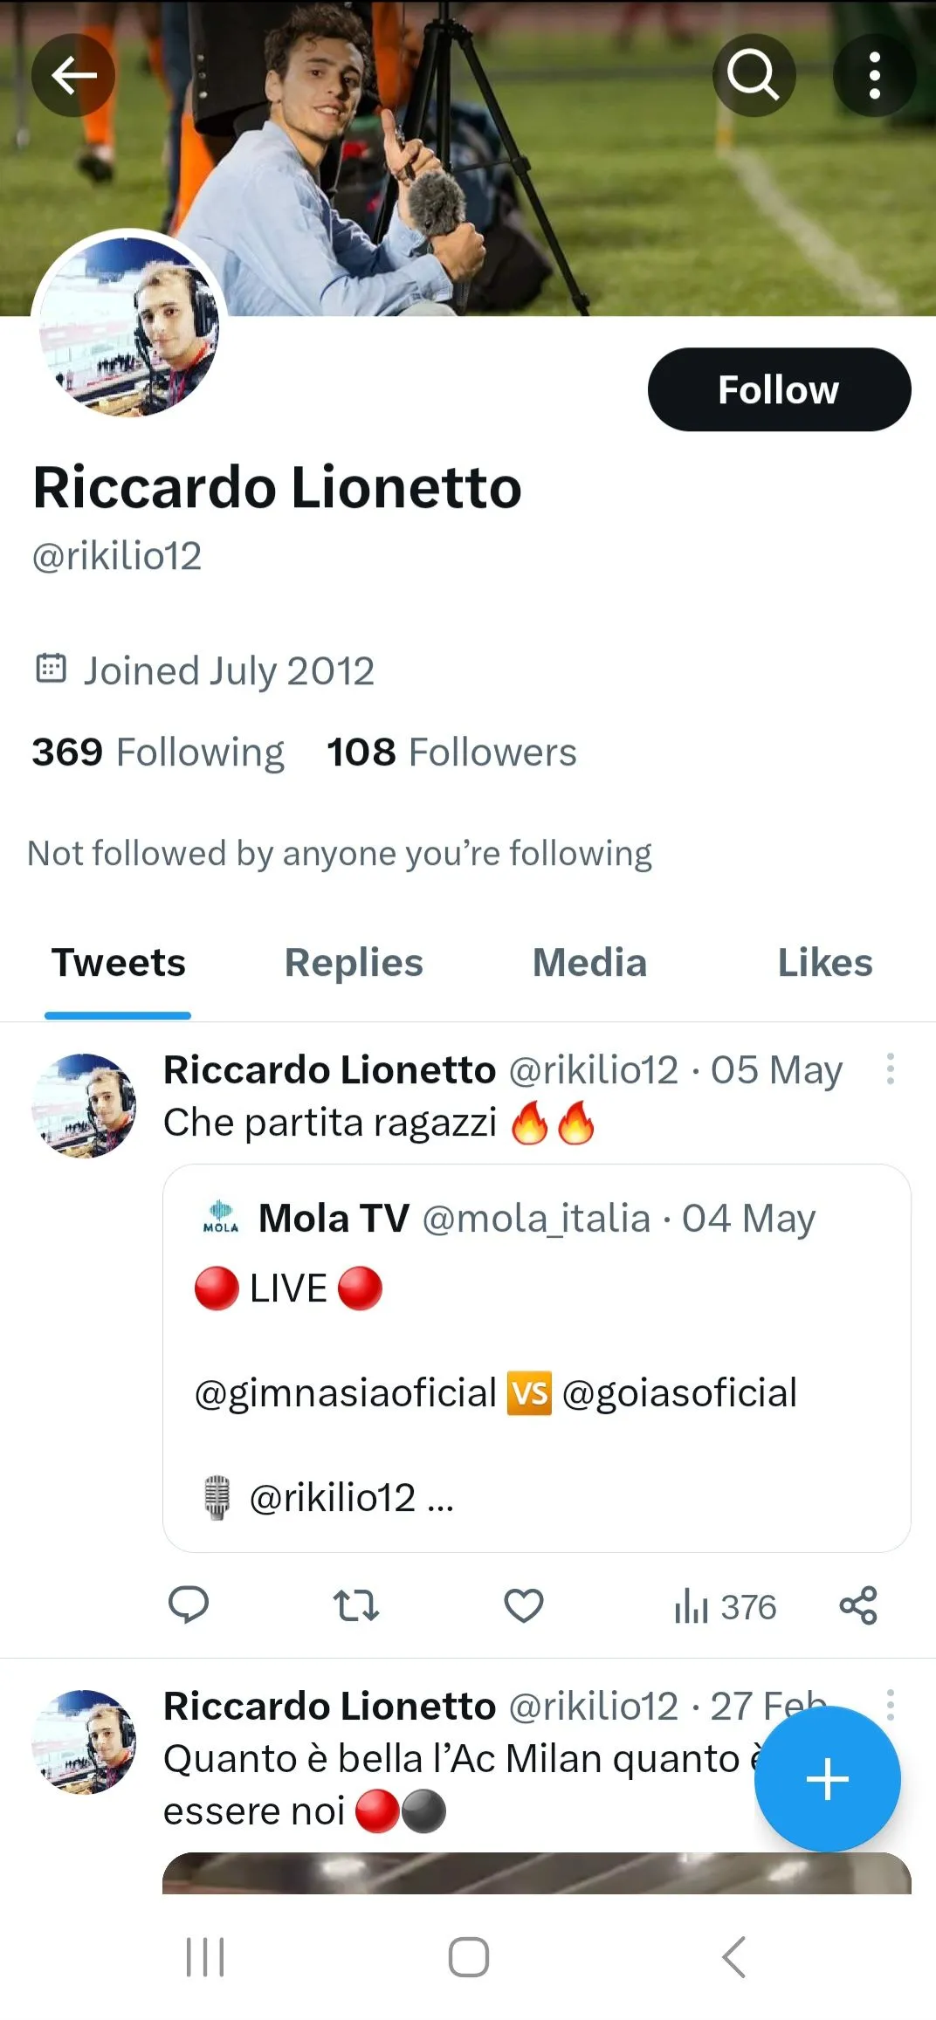
Task: Open more options for the 05 May tweet
Action: tap(890, 1069)
